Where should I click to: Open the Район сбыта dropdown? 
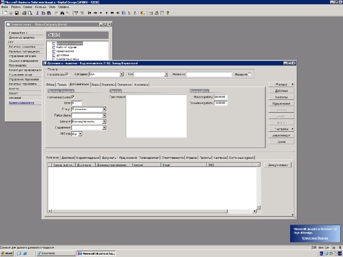pyautogui.click(x=104, y=115)
